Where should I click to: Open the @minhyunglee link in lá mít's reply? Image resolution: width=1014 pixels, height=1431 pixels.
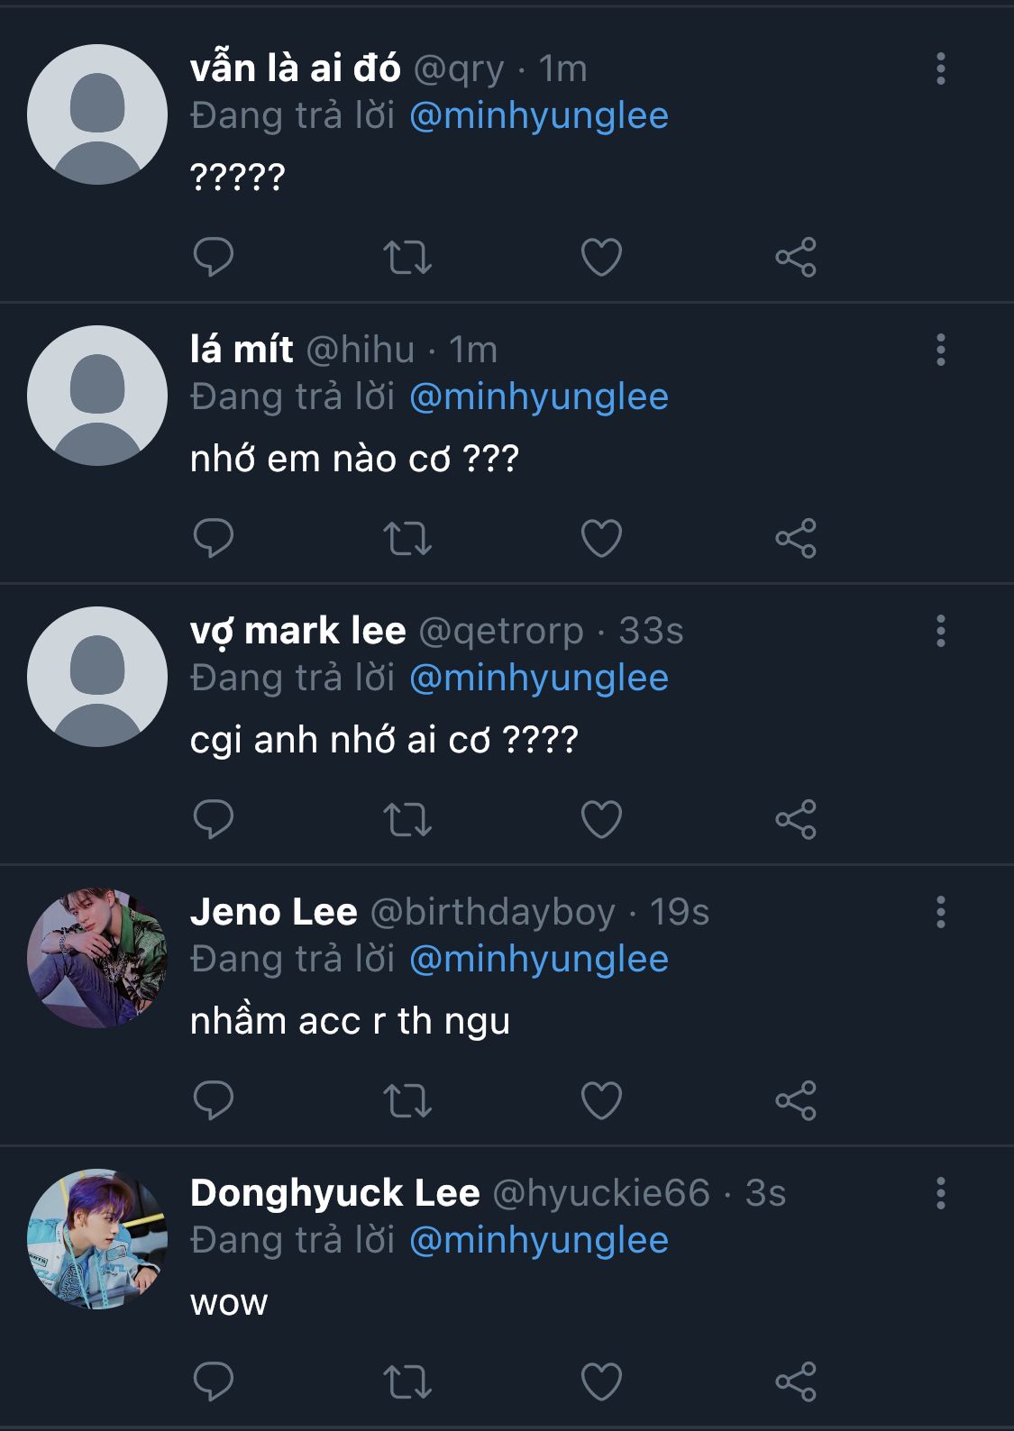pos(539,396)
